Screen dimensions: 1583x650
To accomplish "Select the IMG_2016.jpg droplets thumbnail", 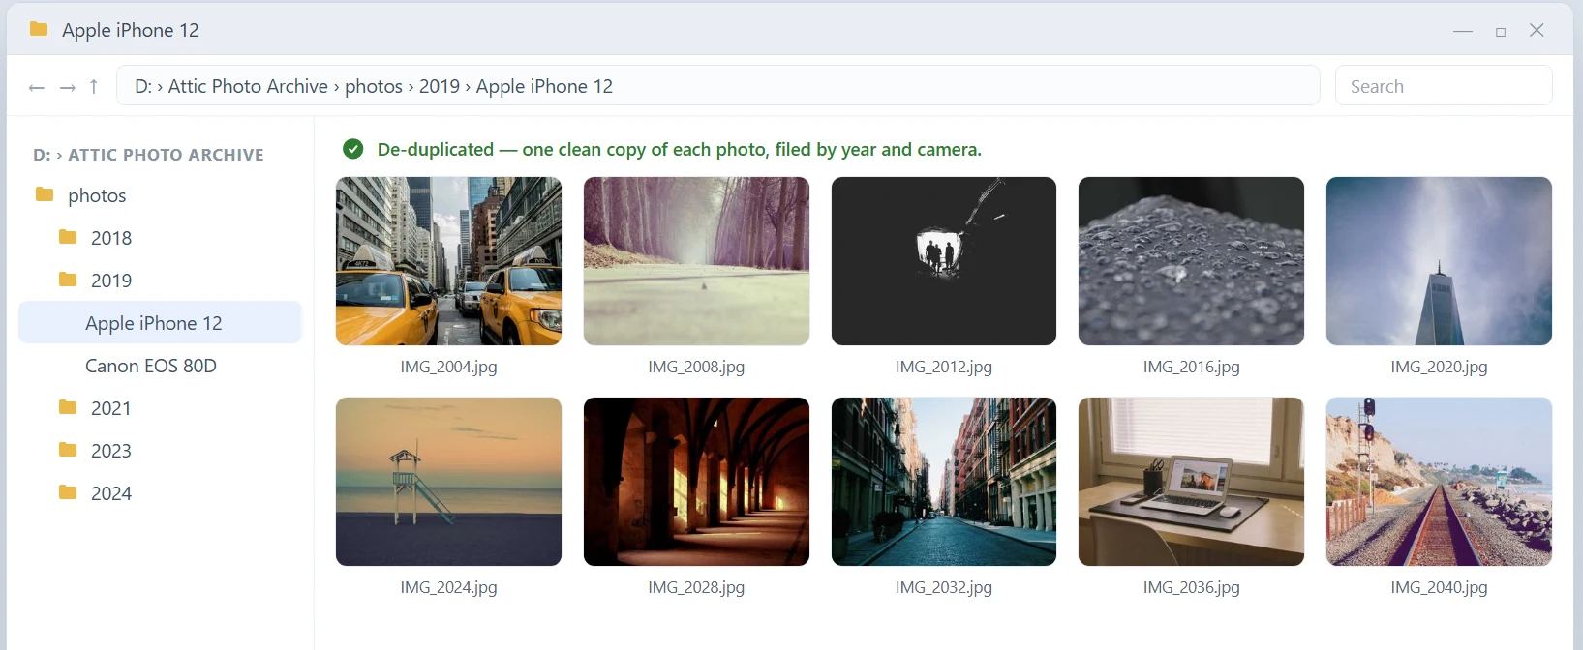I will click(x=1191, y=261).
